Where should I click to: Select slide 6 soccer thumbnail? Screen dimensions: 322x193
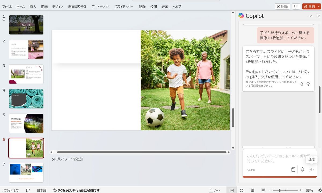[26, 148]
